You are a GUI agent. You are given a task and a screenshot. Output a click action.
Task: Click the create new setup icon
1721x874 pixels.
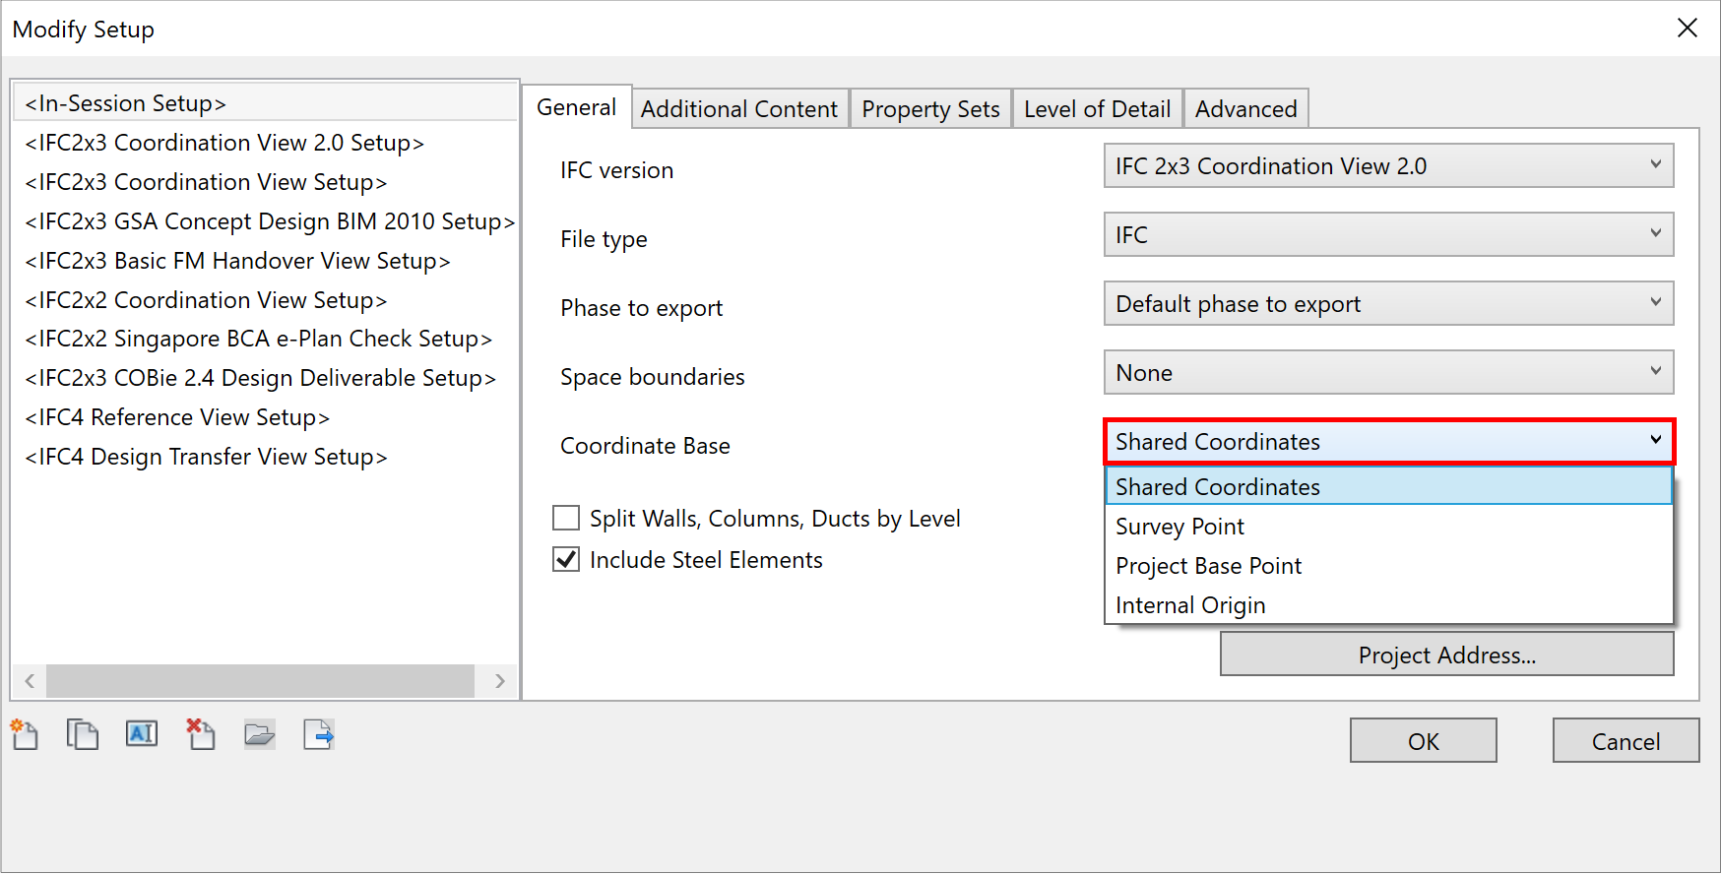pyautogui.click(x=25, y=734)
